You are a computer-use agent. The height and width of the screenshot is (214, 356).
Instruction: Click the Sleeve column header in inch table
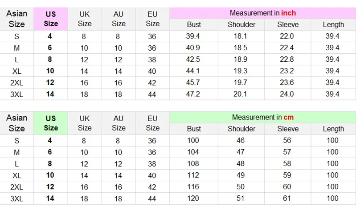288,24
